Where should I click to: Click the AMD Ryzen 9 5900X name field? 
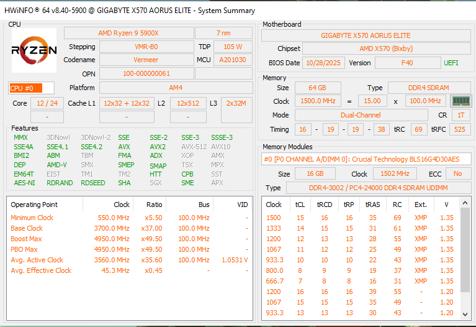coord(128,33)
